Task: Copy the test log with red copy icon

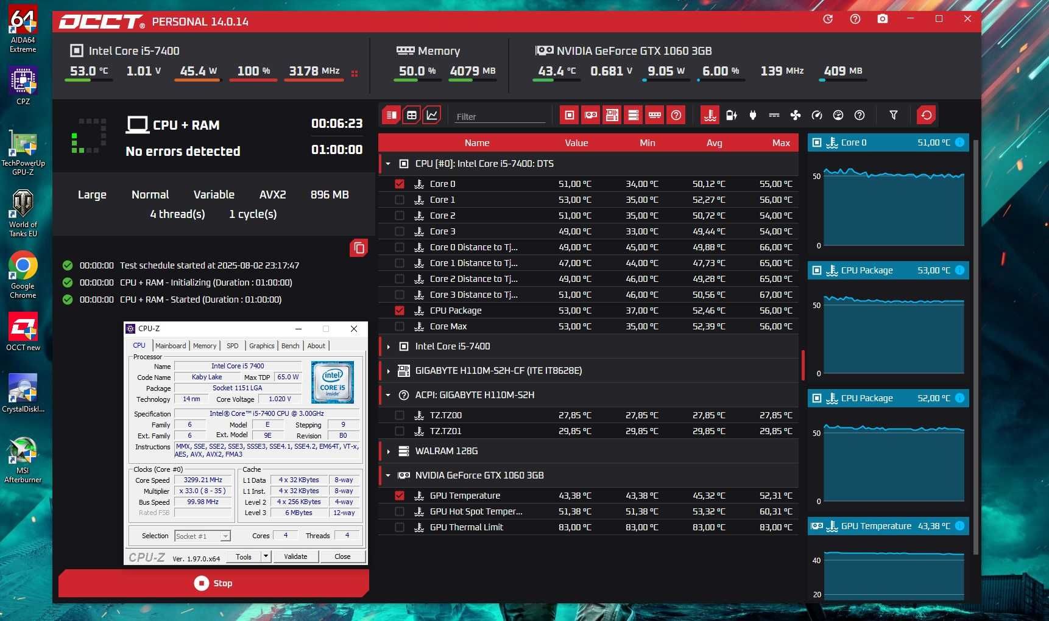Action: [359, 248]
